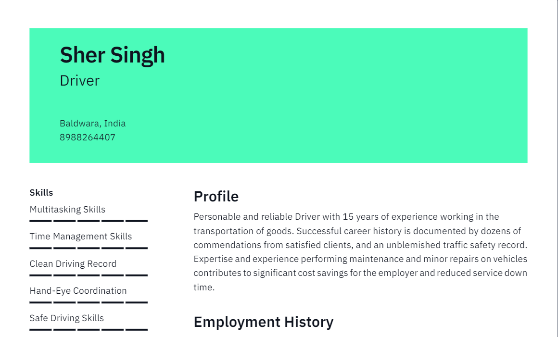
Task: Click the name heading Sher Singh
Action: click(x=112, y=55)
